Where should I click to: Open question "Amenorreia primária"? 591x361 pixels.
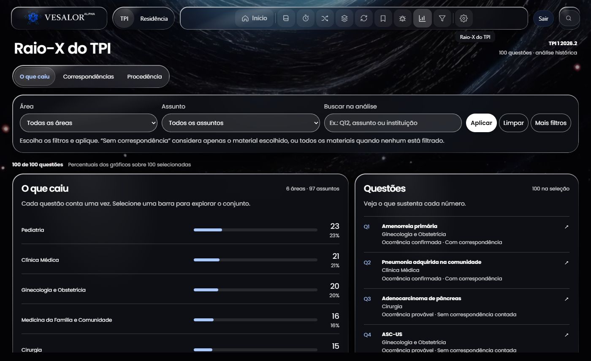[409, 226]
